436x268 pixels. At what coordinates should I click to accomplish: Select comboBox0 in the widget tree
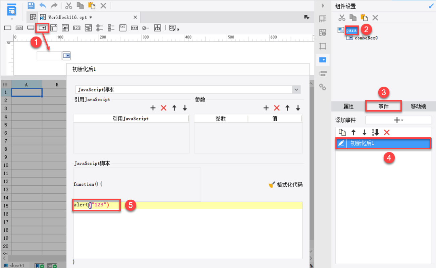coord(366,38)
